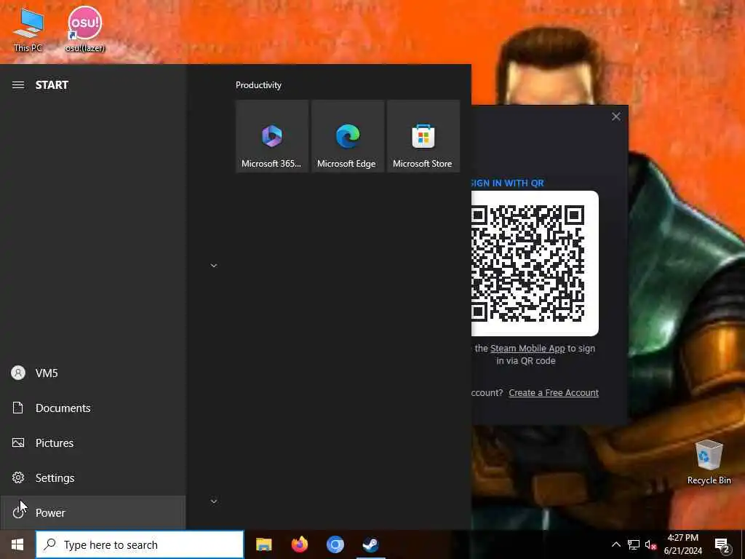745x559 pixels.
Task: Open the Microsoft Store tile
Action: (x=423, y=136)
